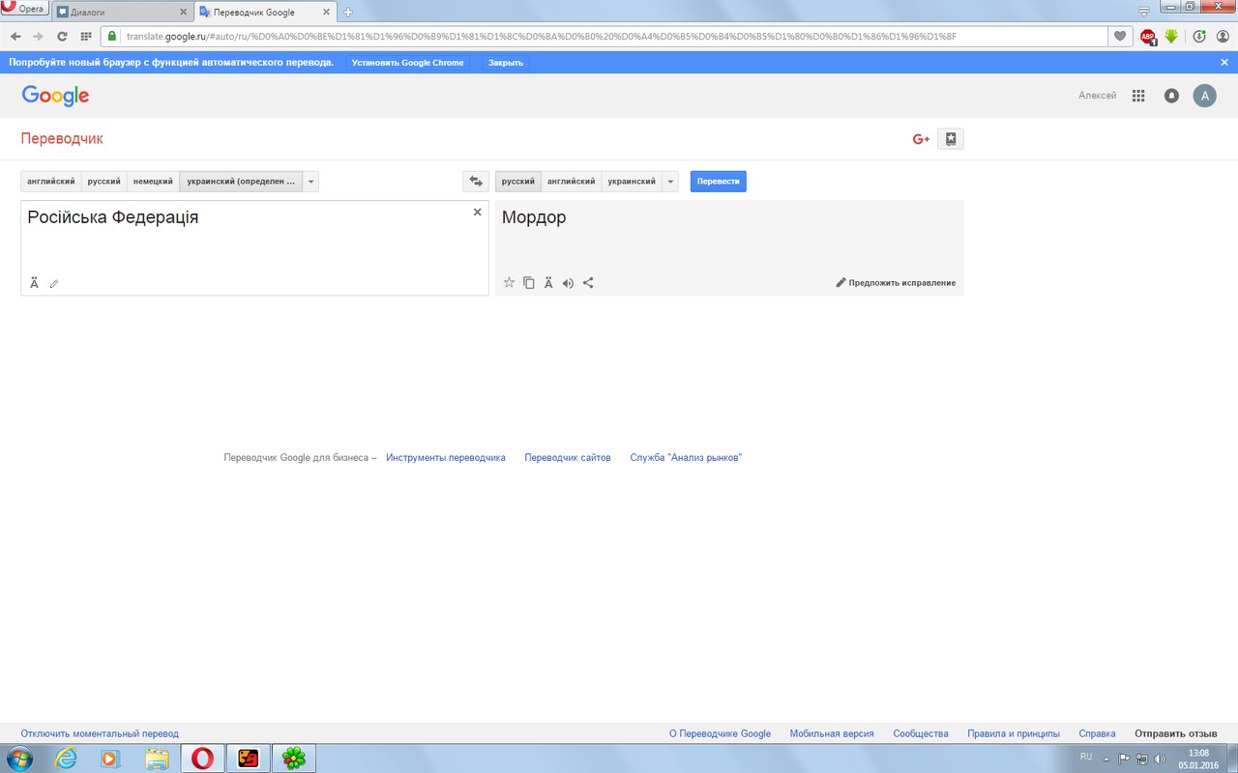Open Google notifications bell icon
The width and height of the screenshot is (1238, 773).
[1171, 96]
